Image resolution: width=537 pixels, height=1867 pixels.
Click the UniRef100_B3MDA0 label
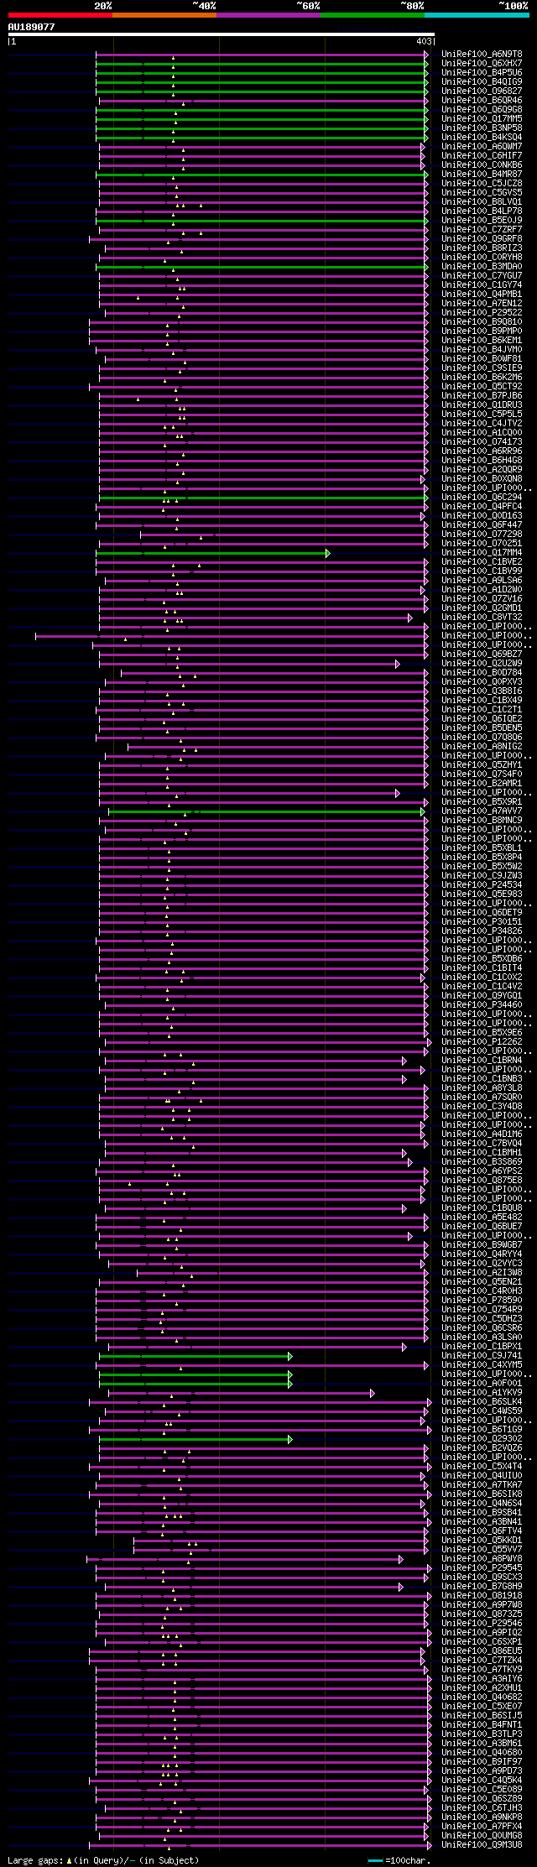(482, 266)
